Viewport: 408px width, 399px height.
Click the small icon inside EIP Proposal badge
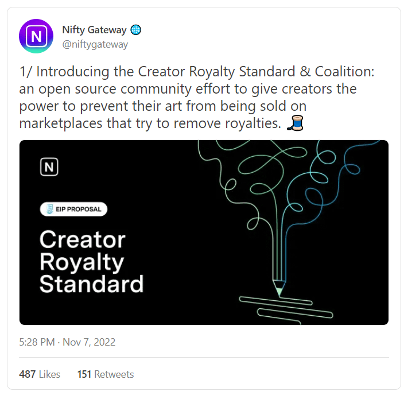click(50, 209)
